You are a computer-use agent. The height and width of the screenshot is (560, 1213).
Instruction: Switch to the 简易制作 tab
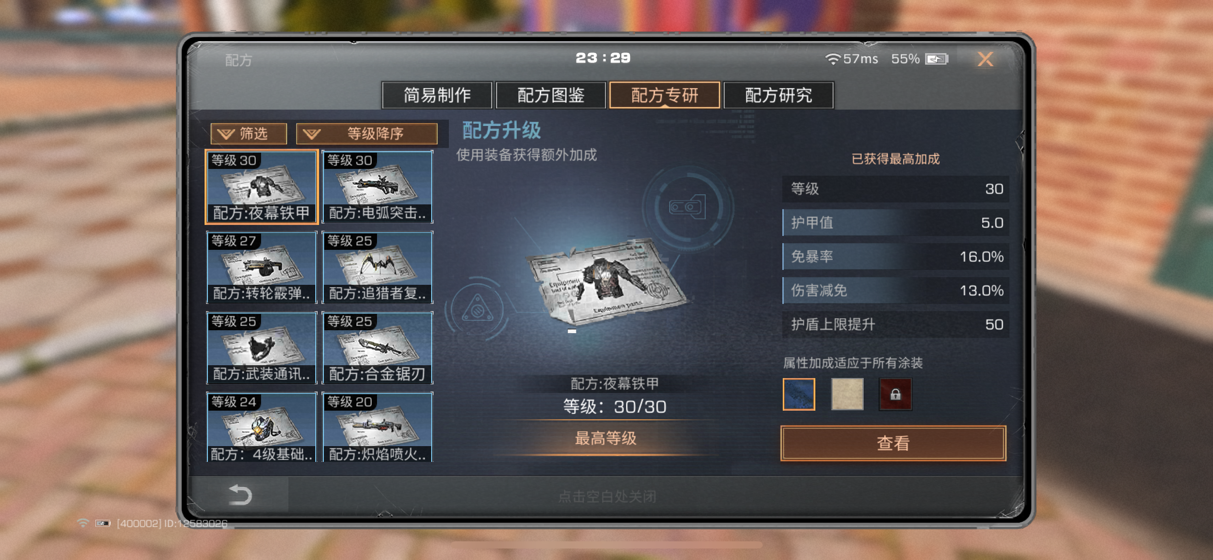point(437,95)
